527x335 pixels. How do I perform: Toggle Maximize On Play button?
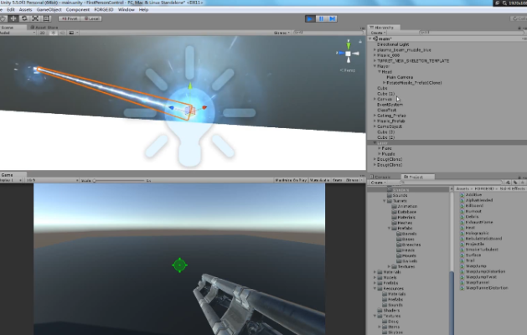291,180
